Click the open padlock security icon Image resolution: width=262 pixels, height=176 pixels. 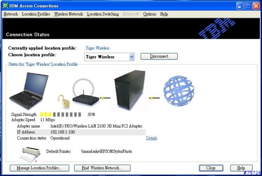(63, 101)
